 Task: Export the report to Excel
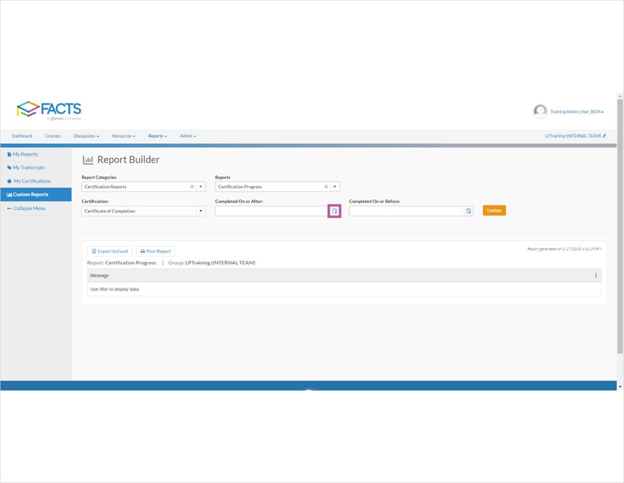(x=109, y=251)
